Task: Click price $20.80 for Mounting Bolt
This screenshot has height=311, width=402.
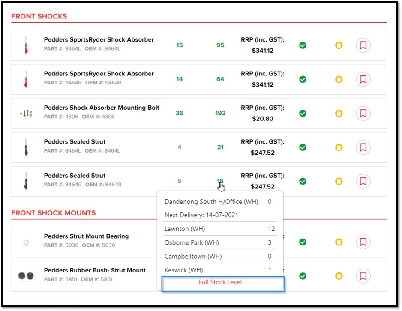Action: click(x=263, y=119)
